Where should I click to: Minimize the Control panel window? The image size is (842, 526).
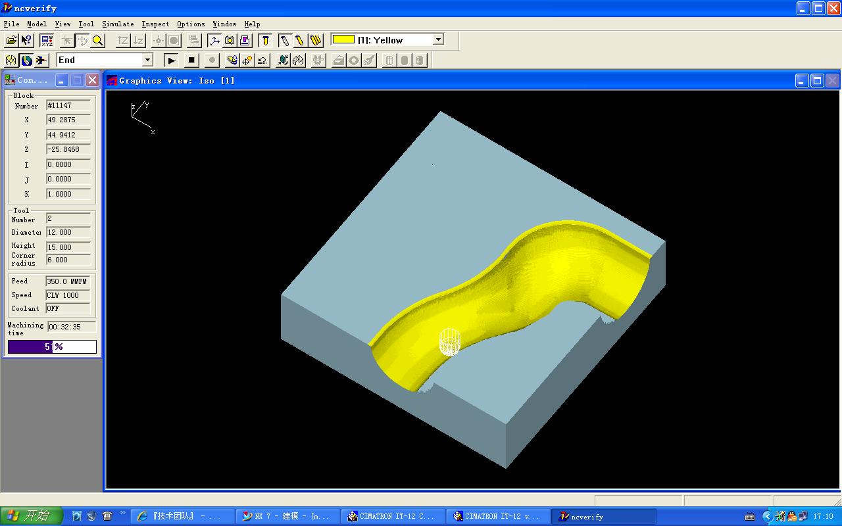click(x=62, y=80)
